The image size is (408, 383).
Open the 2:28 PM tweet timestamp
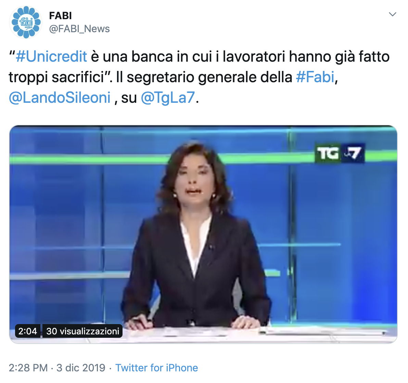click(28, 368)
